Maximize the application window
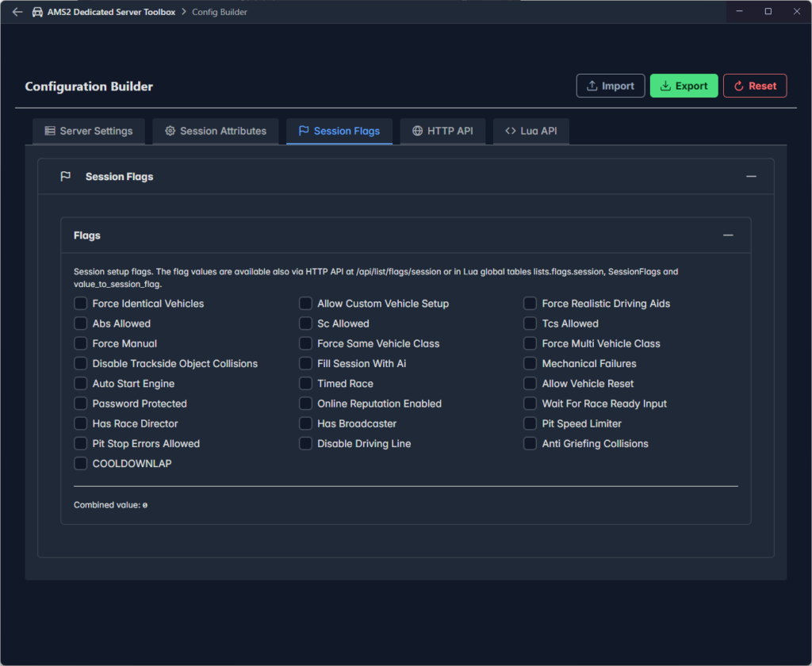Viewport: 812px width, 666px height. click(x=768, y=12)
